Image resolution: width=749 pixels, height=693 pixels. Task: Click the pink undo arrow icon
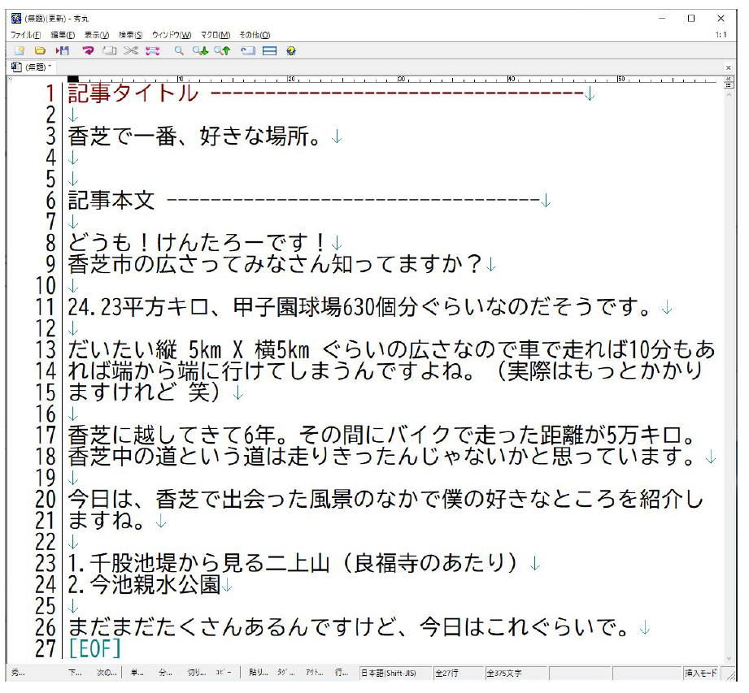88,50
